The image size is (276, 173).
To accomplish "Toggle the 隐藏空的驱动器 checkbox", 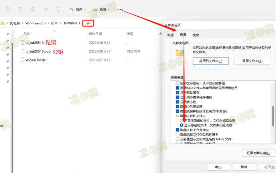I will point(177,106).
